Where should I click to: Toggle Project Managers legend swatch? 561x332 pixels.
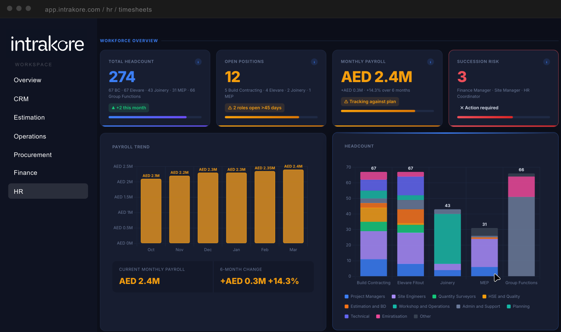pos(347,297)
